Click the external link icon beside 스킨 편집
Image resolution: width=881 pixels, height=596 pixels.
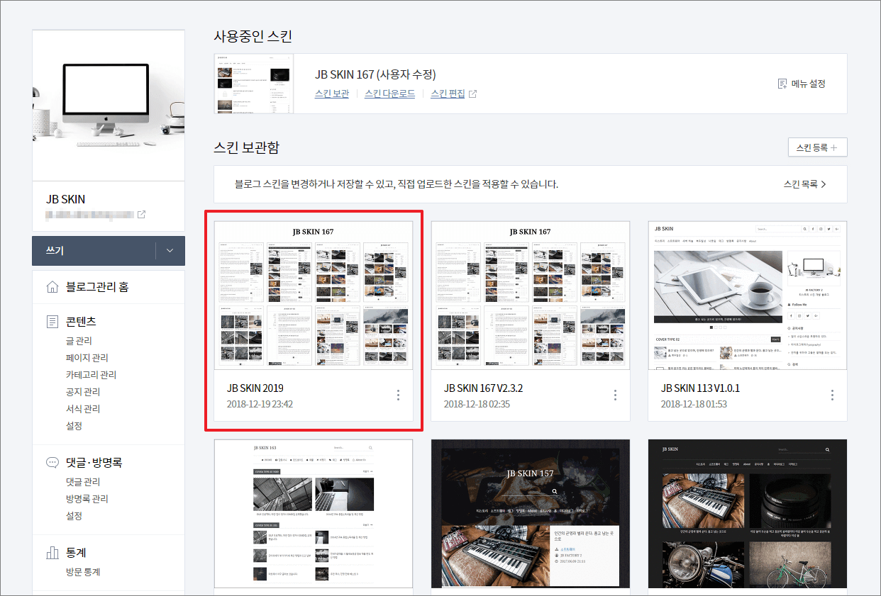coord(473,94)
